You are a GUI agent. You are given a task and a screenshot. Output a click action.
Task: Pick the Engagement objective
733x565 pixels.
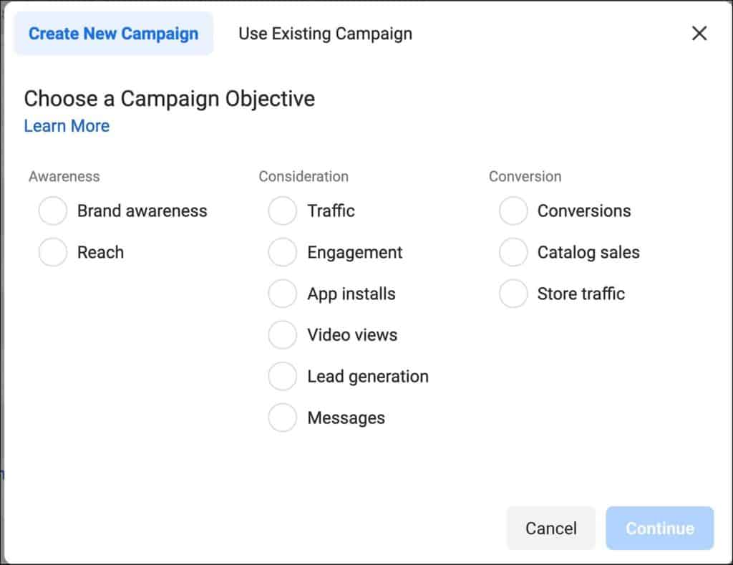click(283, 253)
